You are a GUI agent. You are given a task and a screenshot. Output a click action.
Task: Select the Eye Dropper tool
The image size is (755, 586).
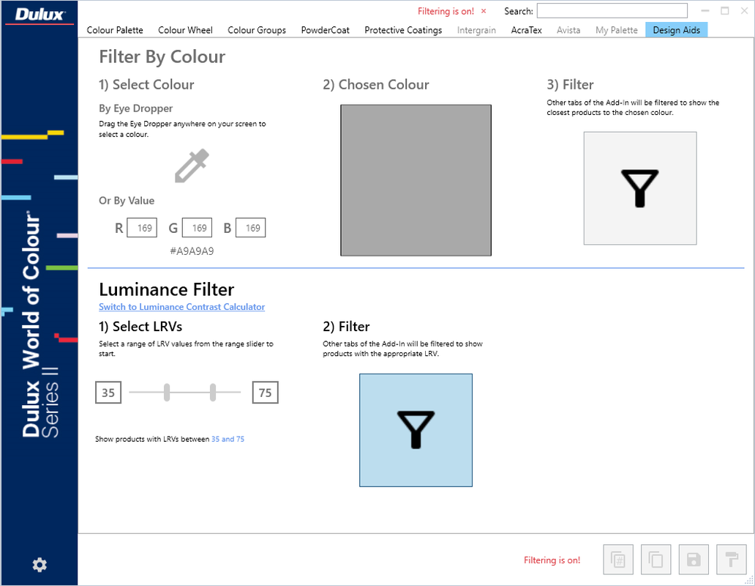(x=190, y=166)
